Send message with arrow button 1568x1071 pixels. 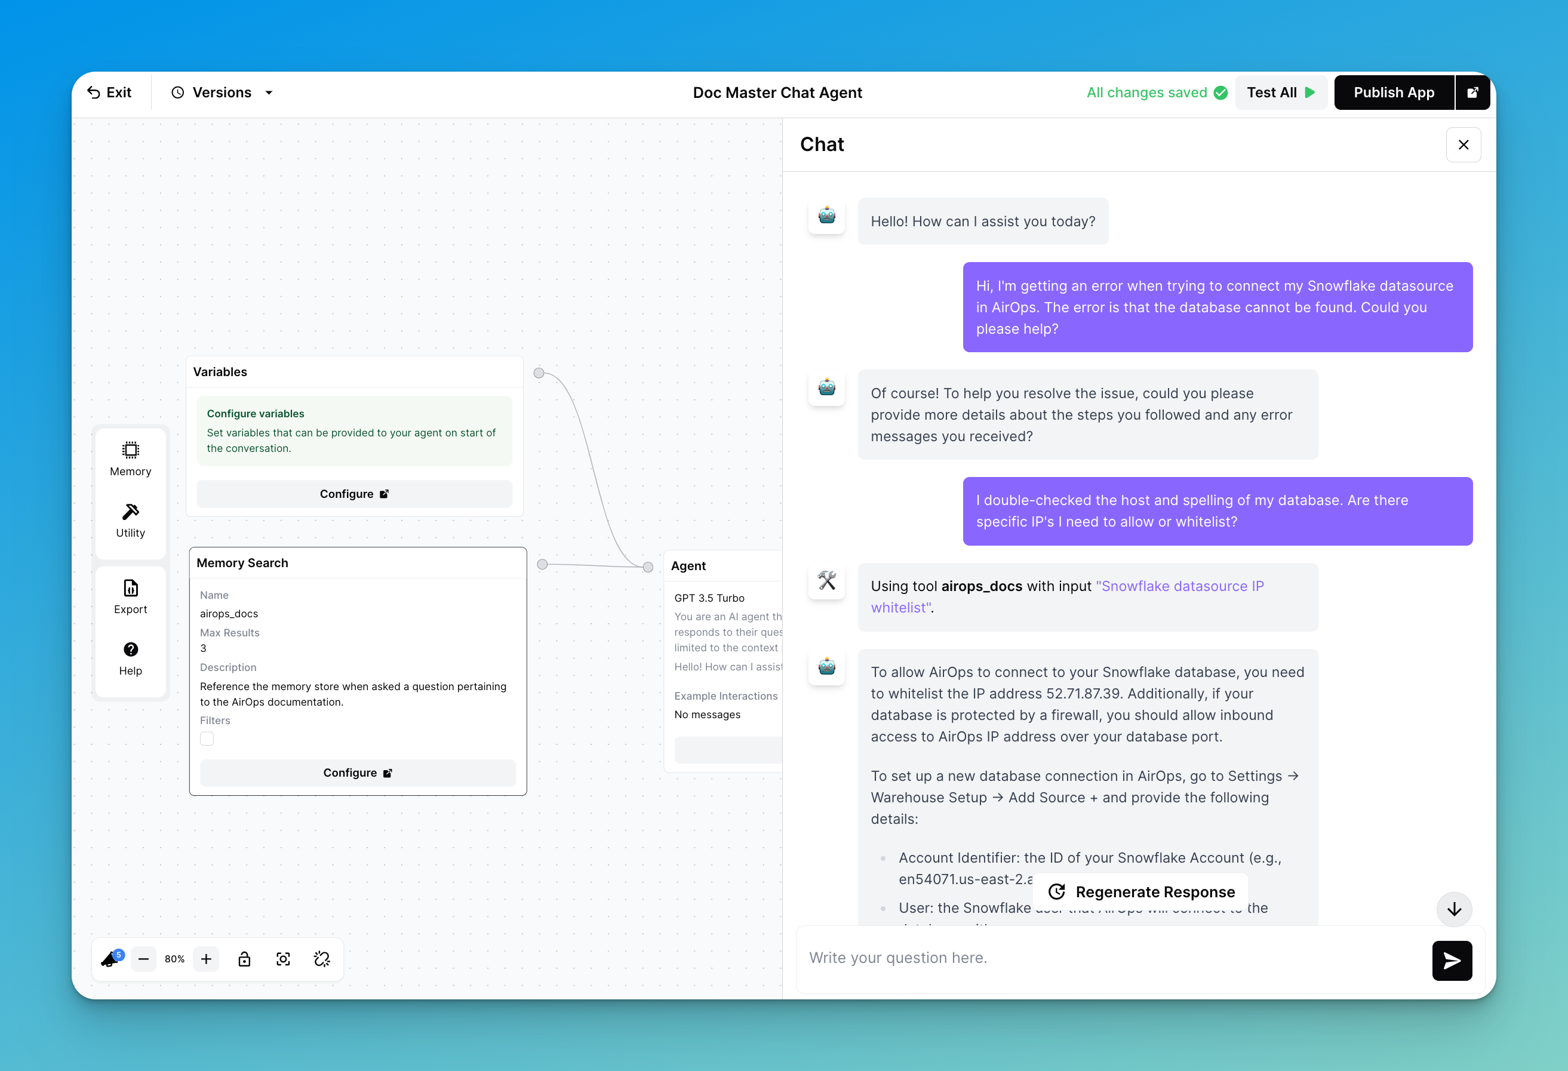1452,961
